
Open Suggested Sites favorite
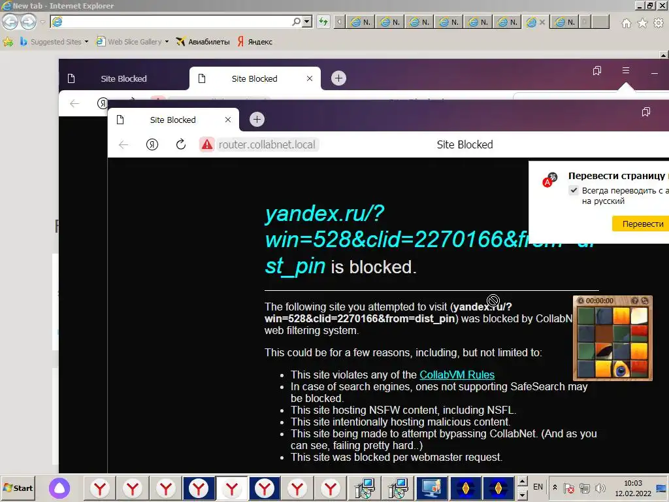[51, 42]
